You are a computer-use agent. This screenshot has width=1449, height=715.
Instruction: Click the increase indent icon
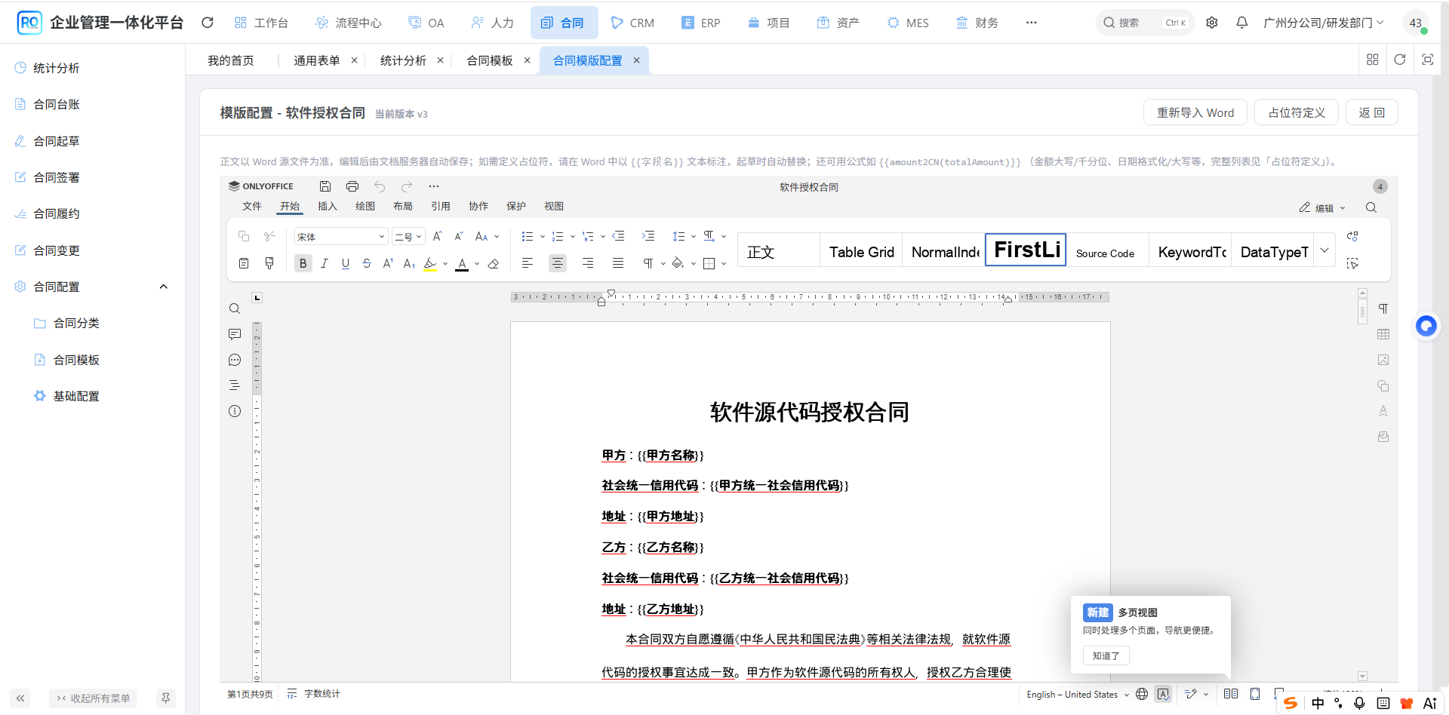pyautogui.click(x=648, y=237)
